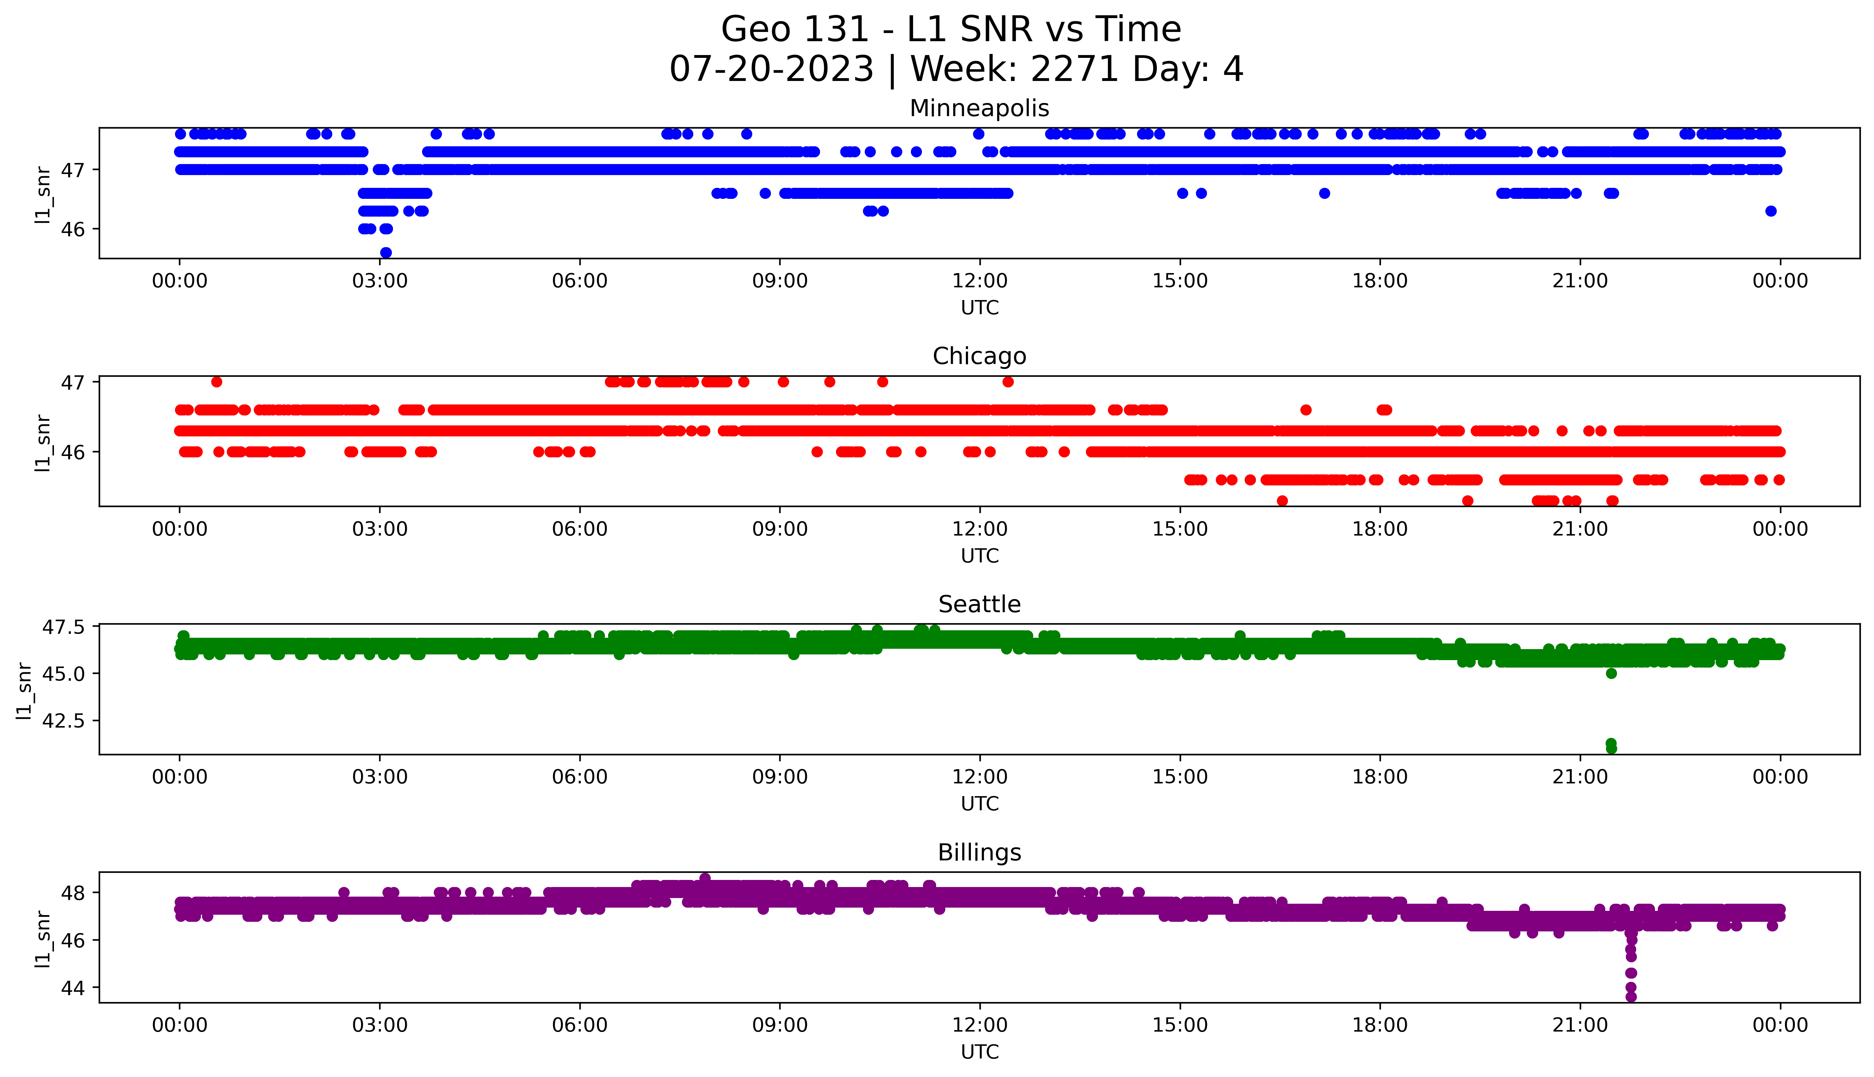Click the 06:00 tick label of Chicago plot

[x=580, y=529]
